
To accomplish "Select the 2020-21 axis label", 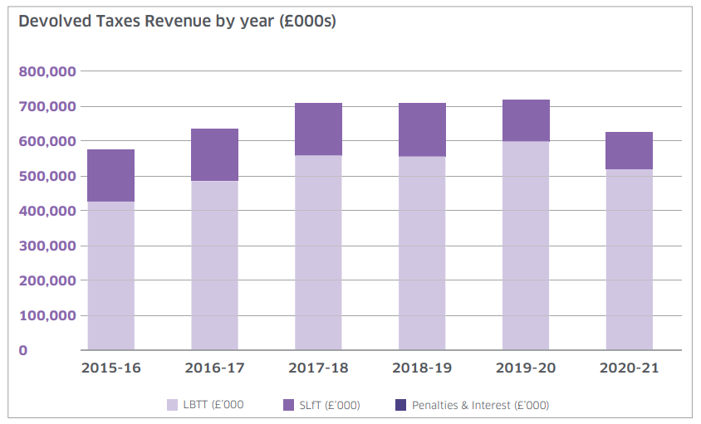I will pyautogui.click(x=630, y=368).
